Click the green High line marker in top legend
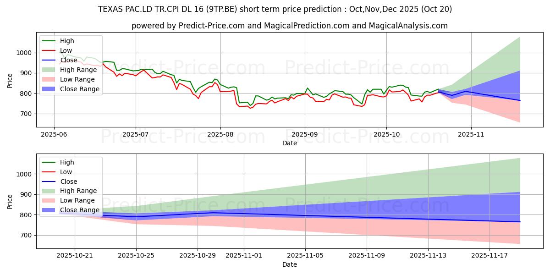The height and width of the screenshot is (275, 550). [x=49, y=41]
